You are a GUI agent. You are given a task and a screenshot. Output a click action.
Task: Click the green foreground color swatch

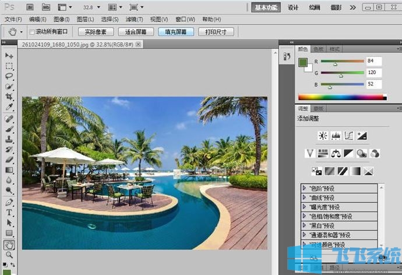[302, 63]
